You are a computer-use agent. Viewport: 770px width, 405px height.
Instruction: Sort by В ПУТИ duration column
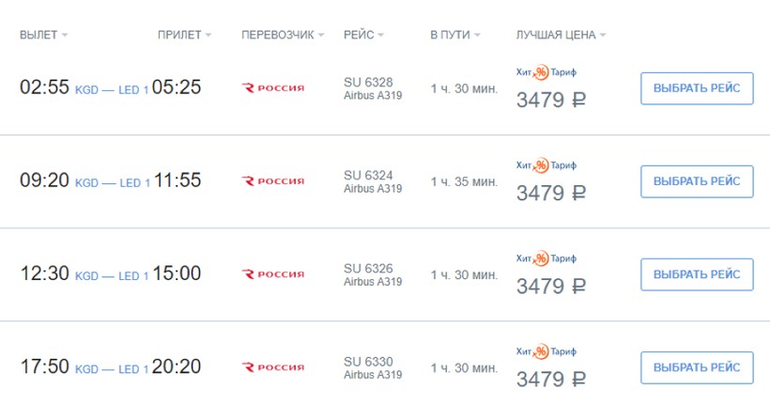(454, 36)
